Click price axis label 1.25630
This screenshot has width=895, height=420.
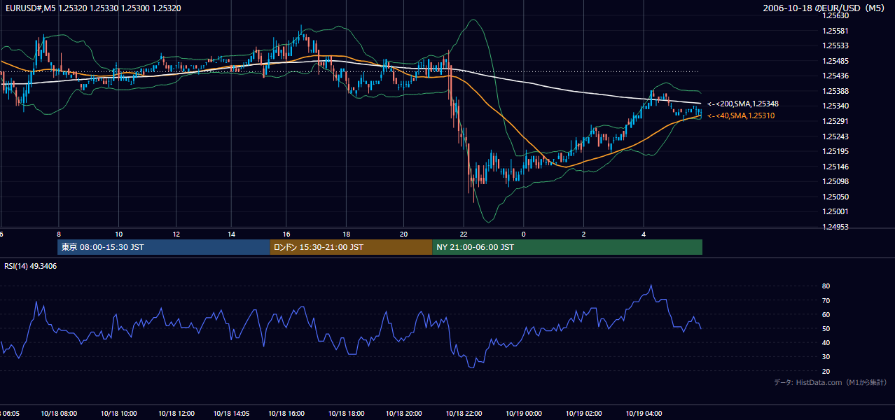point(835,15)
